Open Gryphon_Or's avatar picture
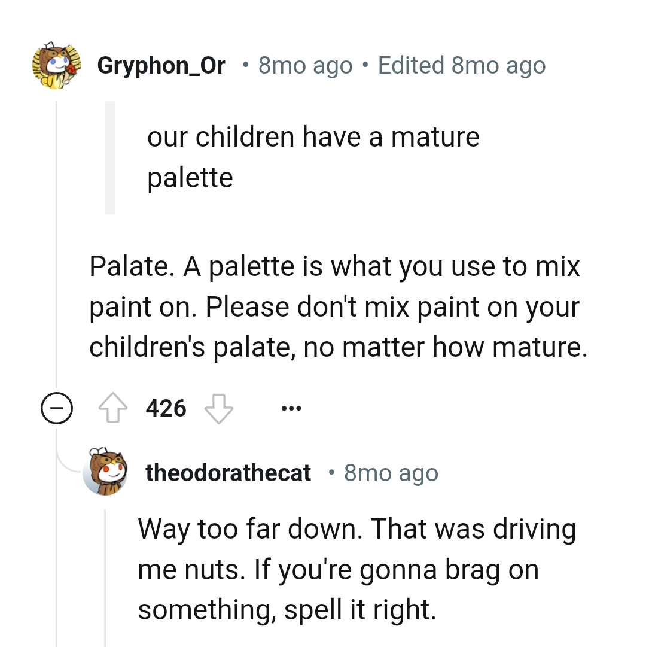This screenshot has width=646, height=647. (56, 66)
